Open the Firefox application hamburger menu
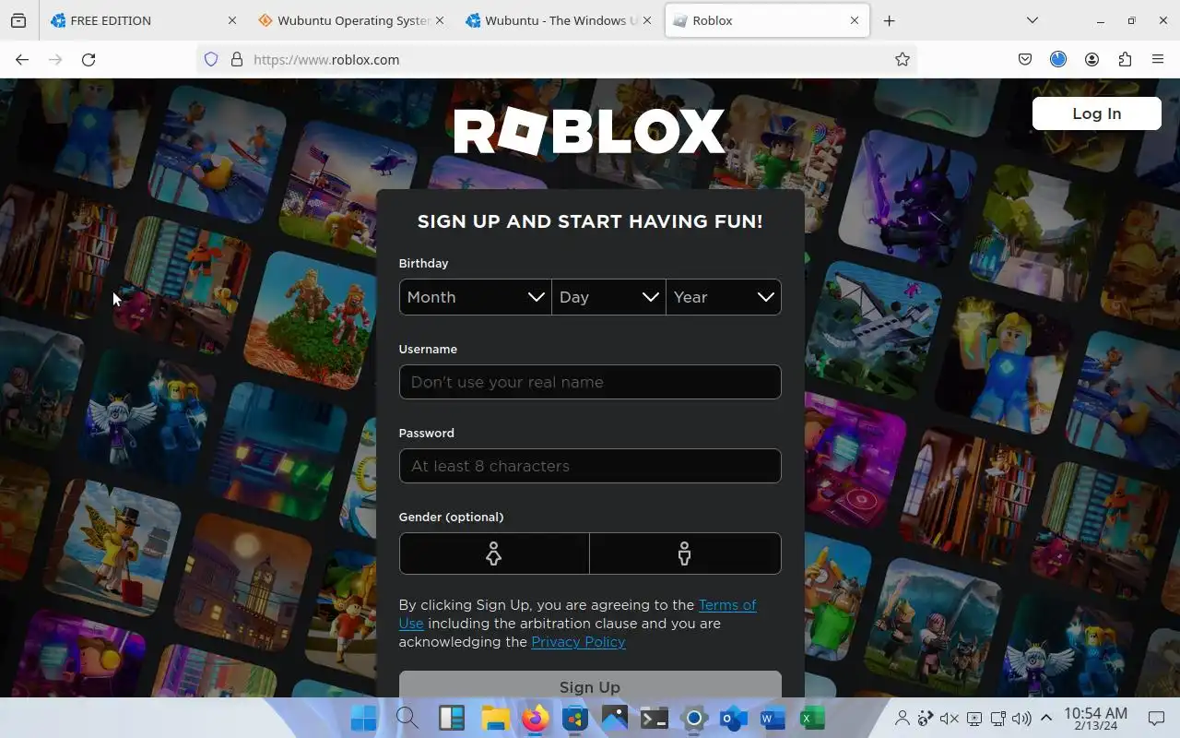1180x738 pixels. coord(1158,59)
